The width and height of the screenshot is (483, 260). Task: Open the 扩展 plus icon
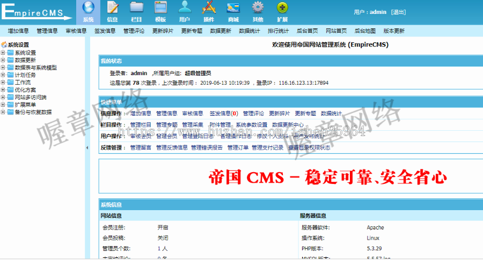(x=282, y=8)
